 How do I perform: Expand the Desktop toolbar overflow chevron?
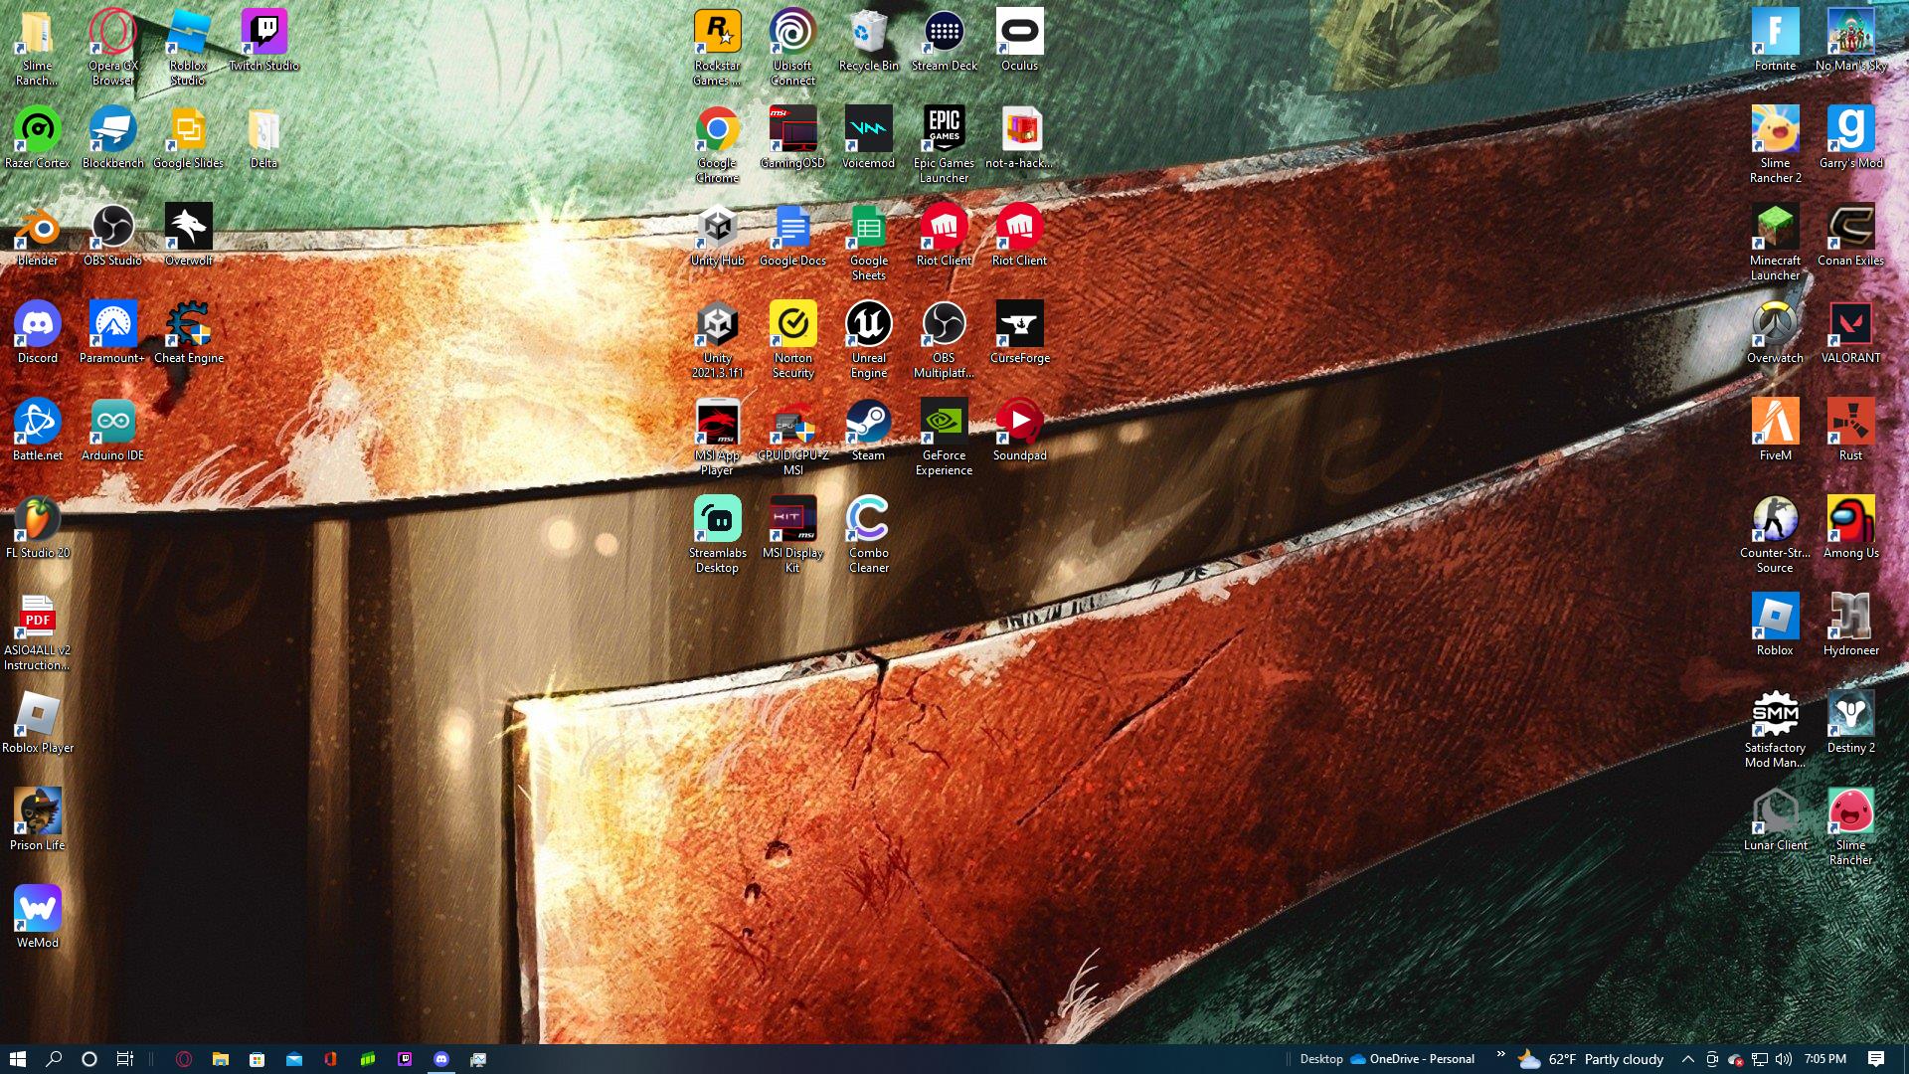coord(1500,1054)
